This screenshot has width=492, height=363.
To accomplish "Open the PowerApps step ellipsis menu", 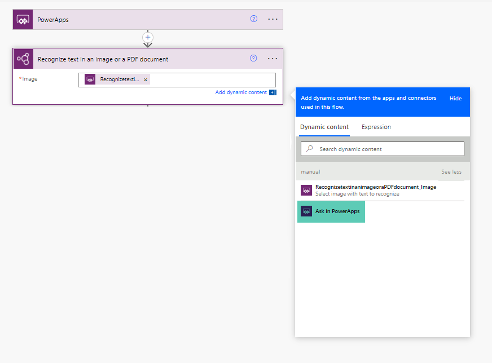I will pos(273,19).
